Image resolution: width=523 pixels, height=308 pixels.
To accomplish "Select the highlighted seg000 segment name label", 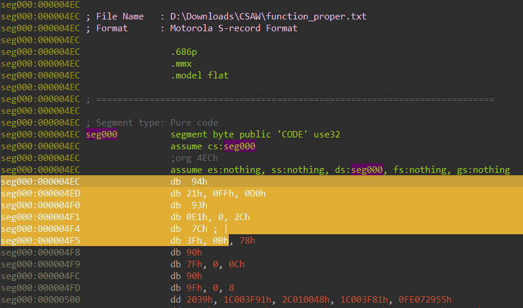I will [101, 135].
